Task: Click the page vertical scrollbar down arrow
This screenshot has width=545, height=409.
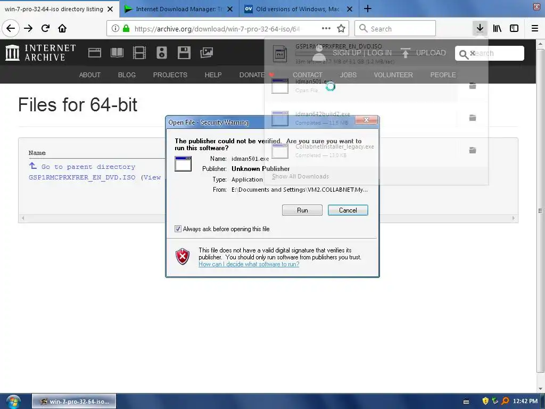Action: (540, 388)
